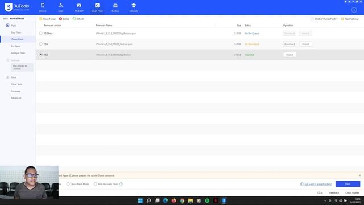Image resolution: width=364 pixels, height=205 pixels.
Task: Click Feedback in the status bar
Action: [334, 192]
